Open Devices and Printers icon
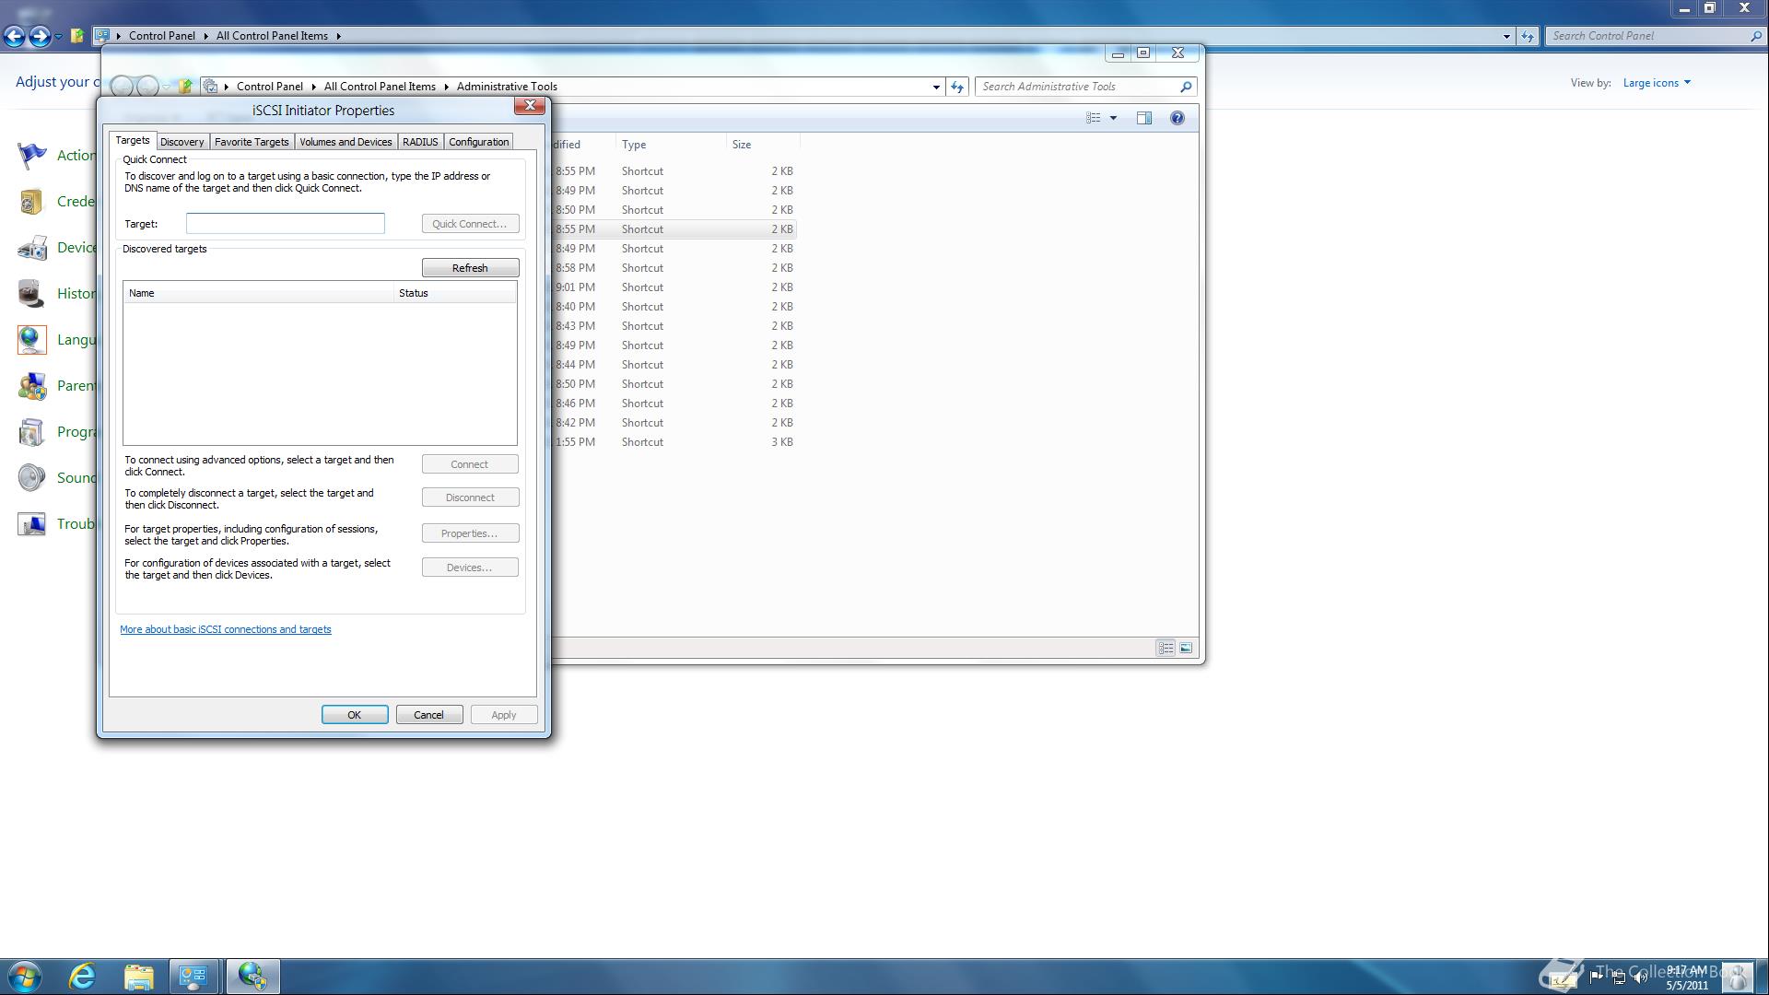The image size is (1769, 995). click(x=31, y=248)
